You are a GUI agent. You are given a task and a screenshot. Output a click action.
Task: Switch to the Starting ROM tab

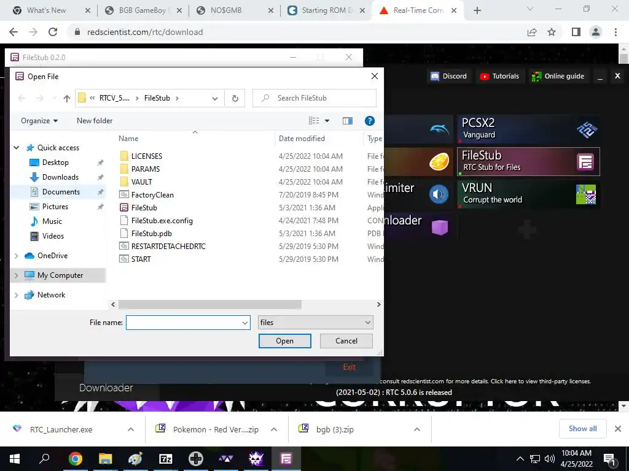[x=327, y=10]
